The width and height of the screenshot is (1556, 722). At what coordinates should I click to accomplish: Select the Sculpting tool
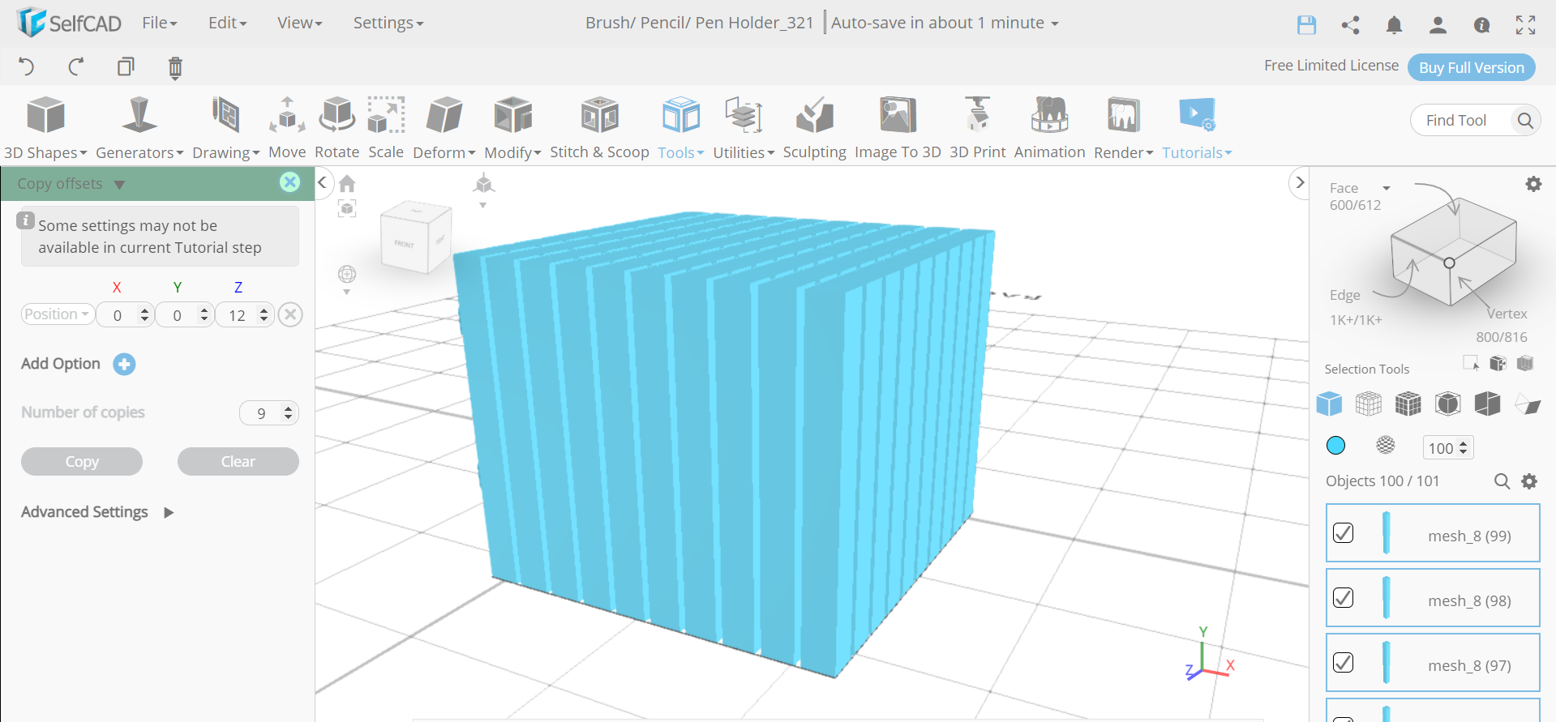[x=814, y=127]
